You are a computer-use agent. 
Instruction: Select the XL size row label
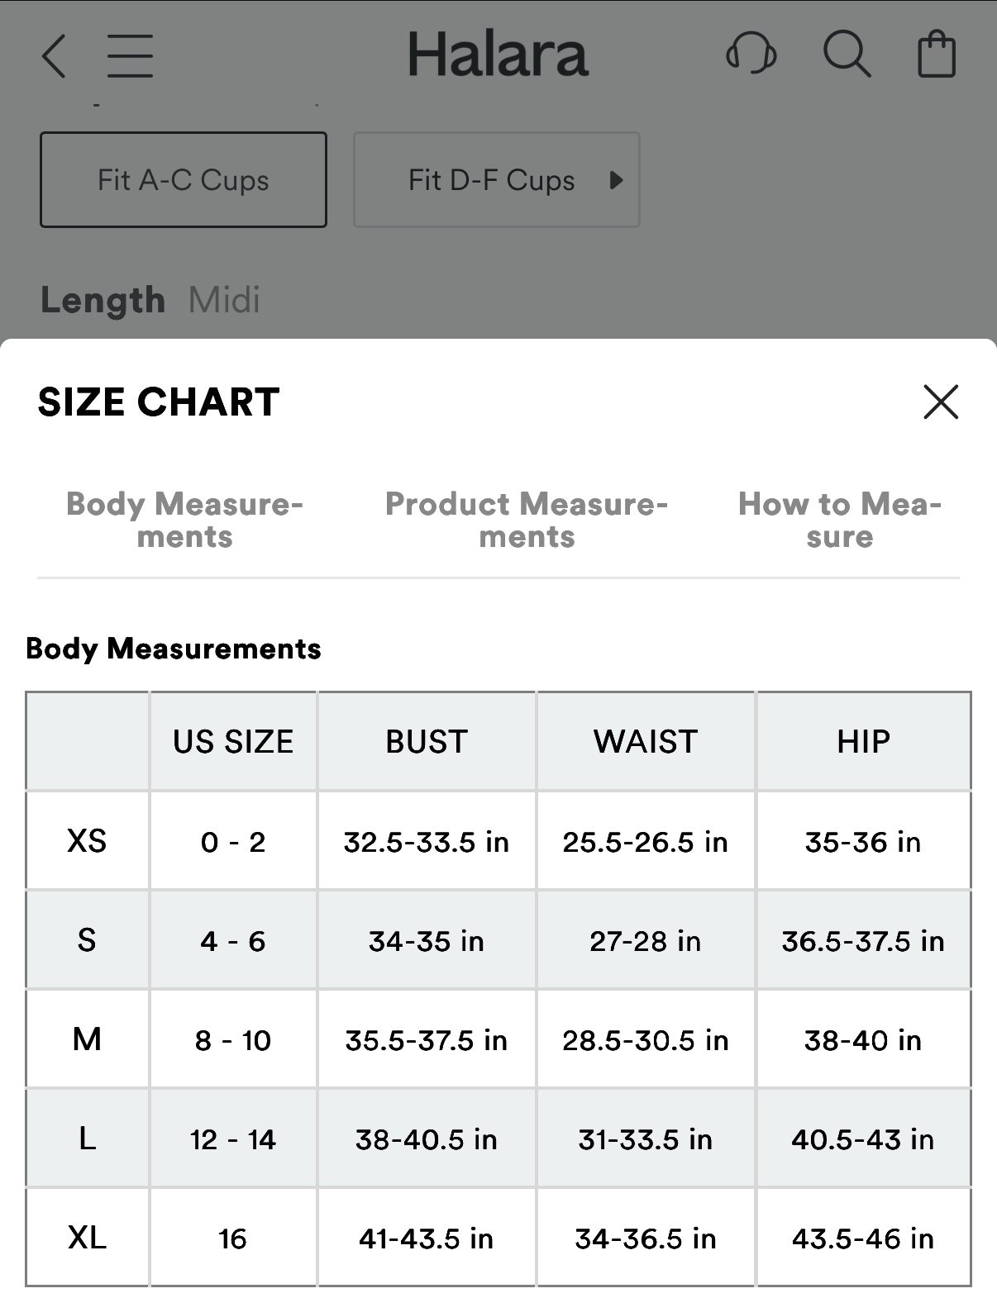pos(87,1238)
